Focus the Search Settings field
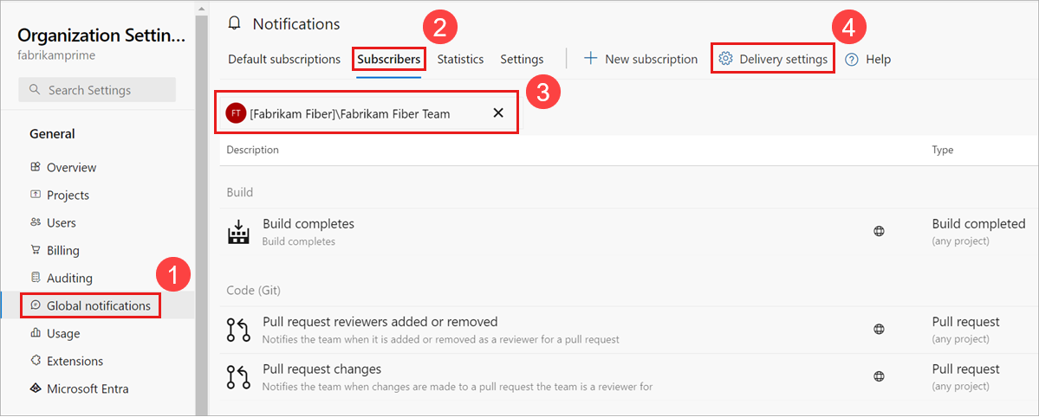The image size is (1039, 417). pyautogui.click(x=97, y=90)
